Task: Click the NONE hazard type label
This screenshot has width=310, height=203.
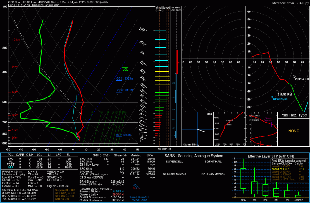Action: click(293, 131)
